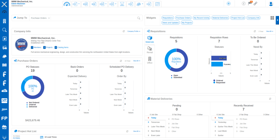Click the hard hat icon in left sidebar

coord(4,56)
